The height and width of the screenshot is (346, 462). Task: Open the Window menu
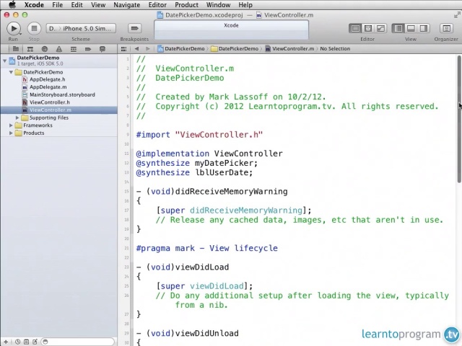pyautogui.click(x=218, y=5)
